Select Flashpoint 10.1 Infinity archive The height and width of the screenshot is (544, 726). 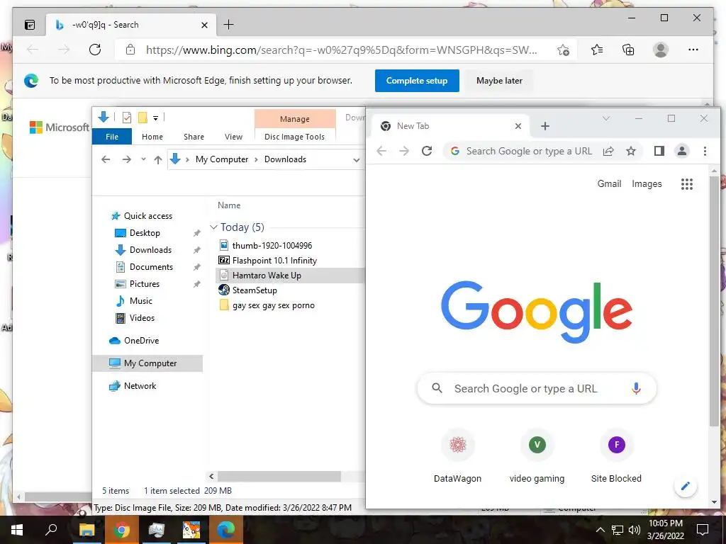tap(274, 261)
